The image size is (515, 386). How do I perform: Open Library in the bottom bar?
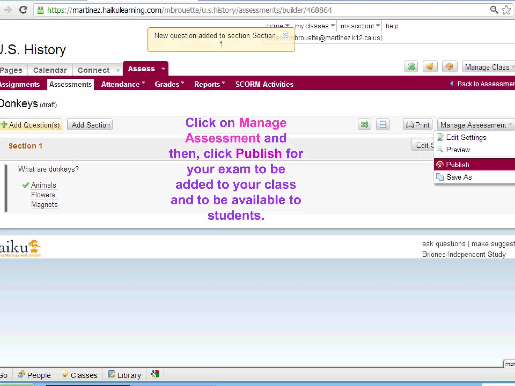(x=125, y=375)
